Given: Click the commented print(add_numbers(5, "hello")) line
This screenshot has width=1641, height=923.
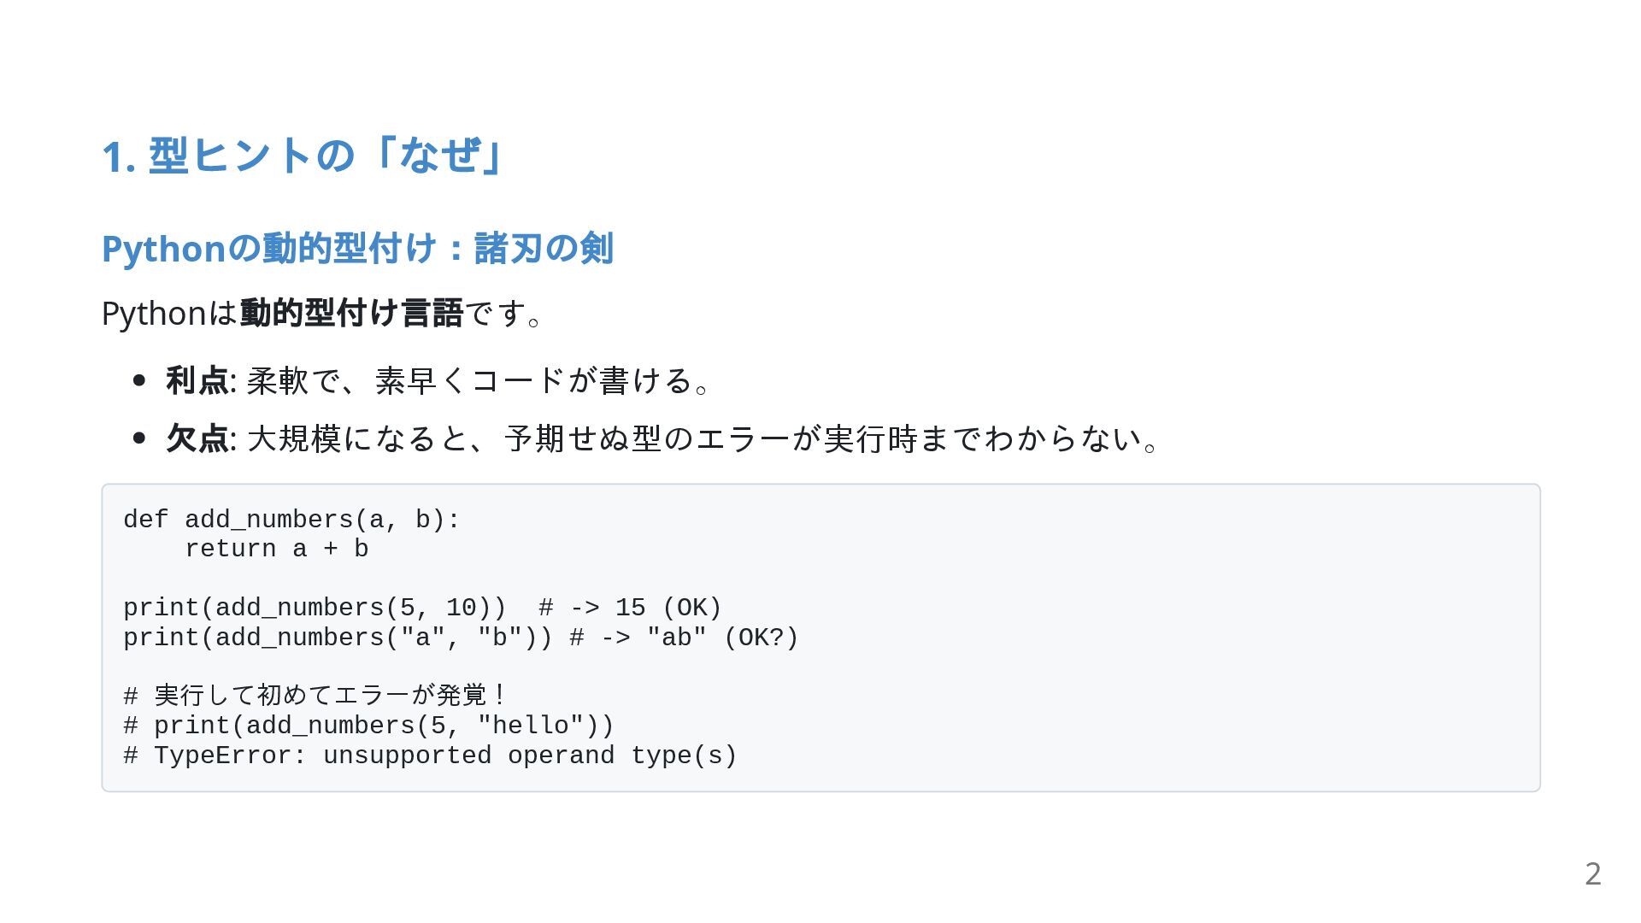Looking at the screenshot, I should [368, 726].
